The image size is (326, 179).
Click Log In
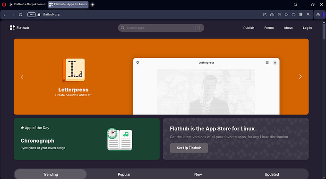(307, 28)
